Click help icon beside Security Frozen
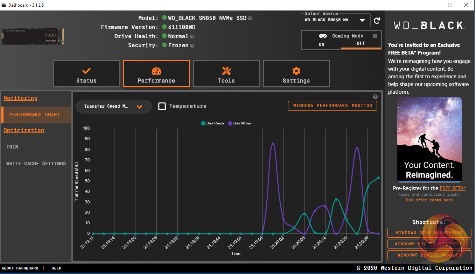The height and width of the screenshot is (274, 476). [x=192, y=45]
